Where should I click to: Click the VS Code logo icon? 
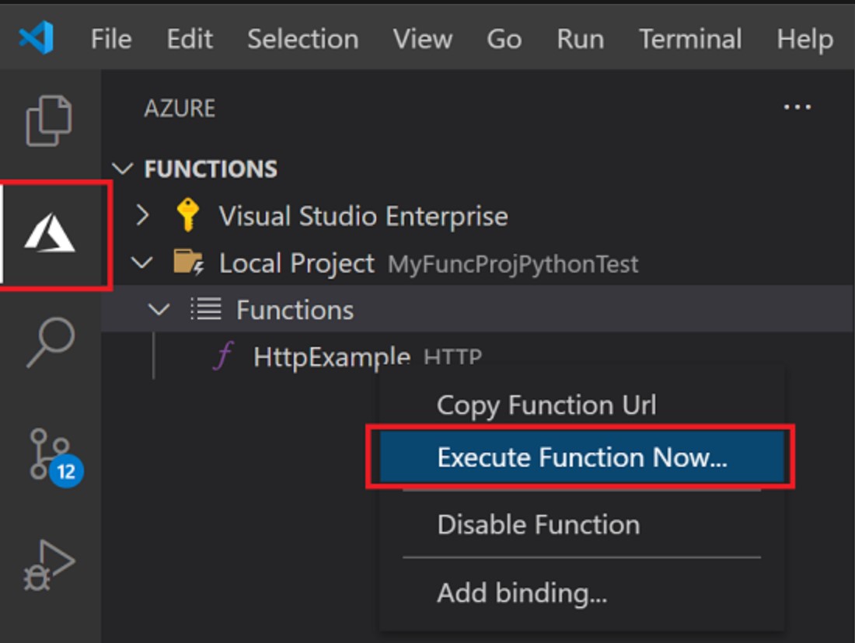[x=36, y=37]
